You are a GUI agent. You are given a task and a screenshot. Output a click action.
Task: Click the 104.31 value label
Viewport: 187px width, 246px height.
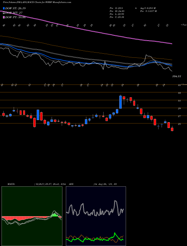[177, 76]
